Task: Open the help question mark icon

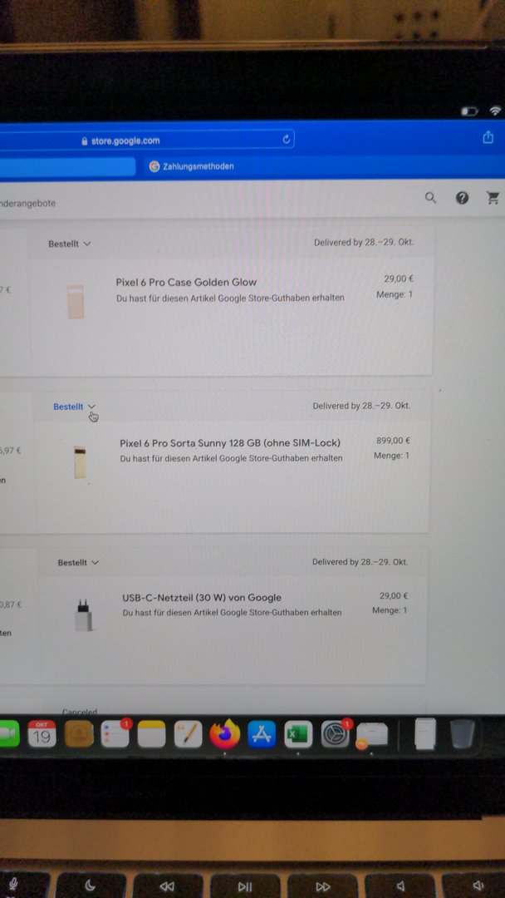Action: pos(462,198)
